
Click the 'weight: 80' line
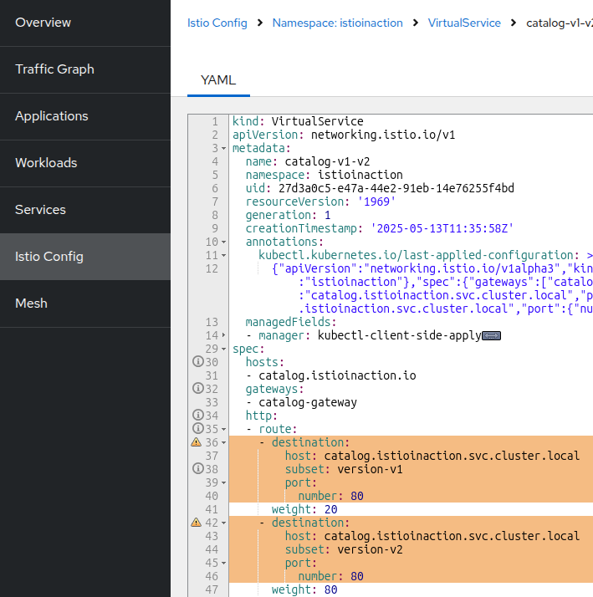(x=304, y=589)
